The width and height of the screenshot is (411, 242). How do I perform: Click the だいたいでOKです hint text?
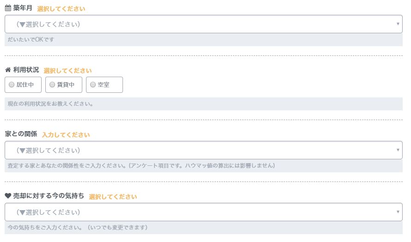(x=31, y=40)
